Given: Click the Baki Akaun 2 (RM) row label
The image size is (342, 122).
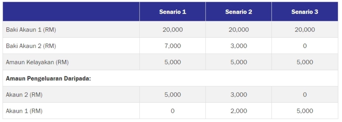Looking at the screenshot, I should click(x=31, y=46).
